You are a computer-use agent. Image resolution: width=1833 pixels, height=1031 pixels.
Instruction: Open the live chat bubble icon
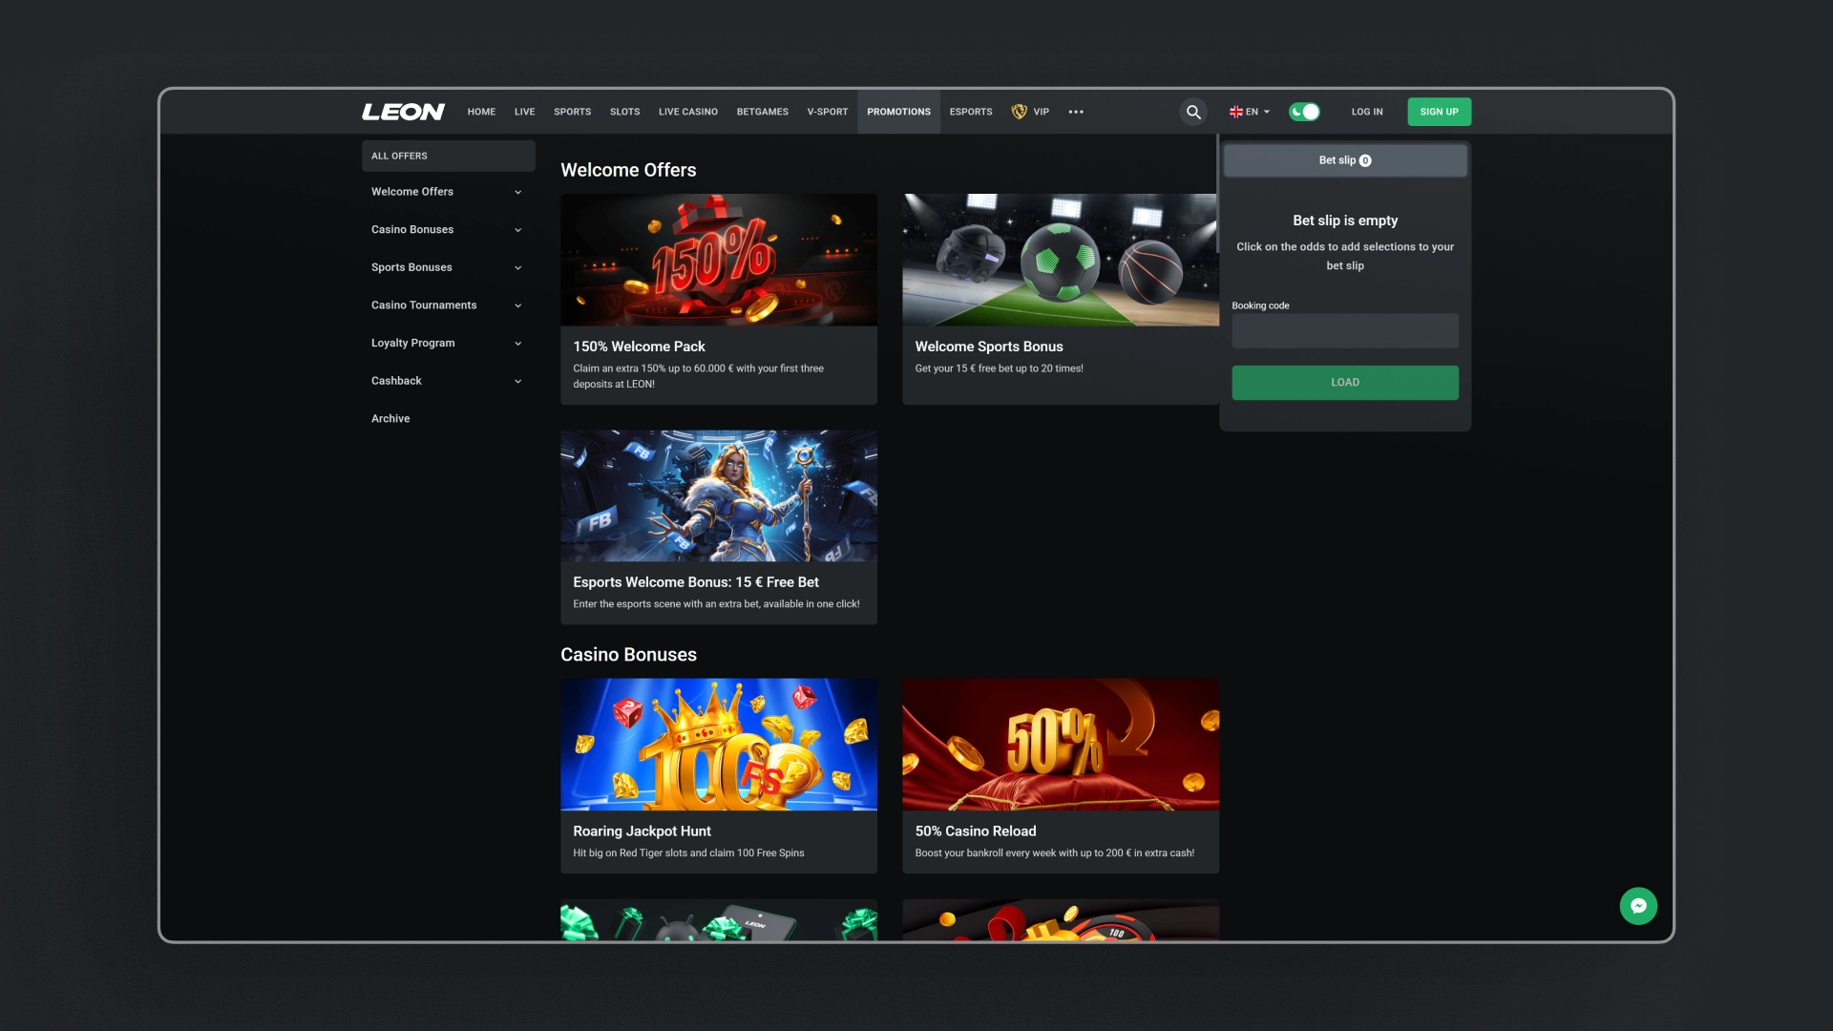tap(1638, 906)
